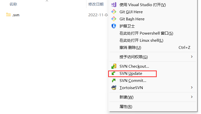Screen dimensions: 201x114
Task: Click the Git Bash Here icon
Action: coord(114,19)
